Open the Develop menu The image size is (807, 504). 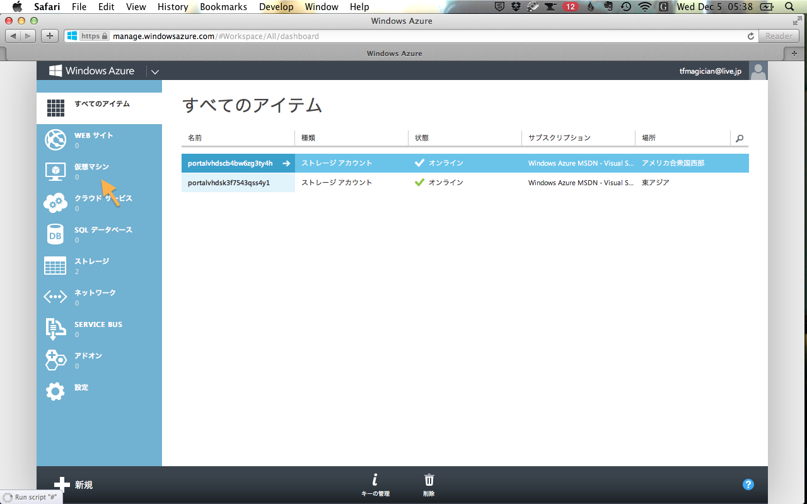click(x=276, y=7)
